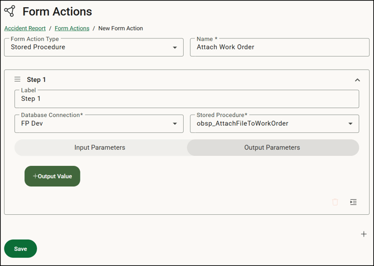The image size is (374, 266).
Task: Click the faded trash delete step icon
Action: [335, 202]
